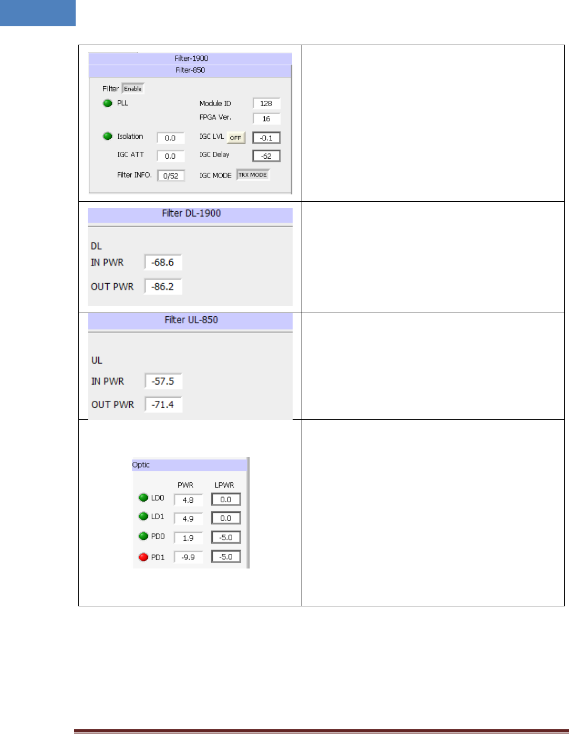569x734 pixels.
Task: Click the LD0 PWR field 4.8
Action: click(x=188, y=500)
